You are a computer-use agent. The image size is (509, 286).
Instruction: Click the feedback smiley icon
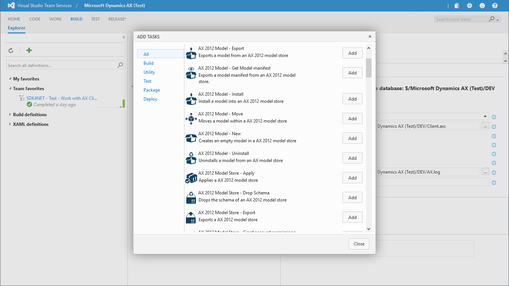482,6
